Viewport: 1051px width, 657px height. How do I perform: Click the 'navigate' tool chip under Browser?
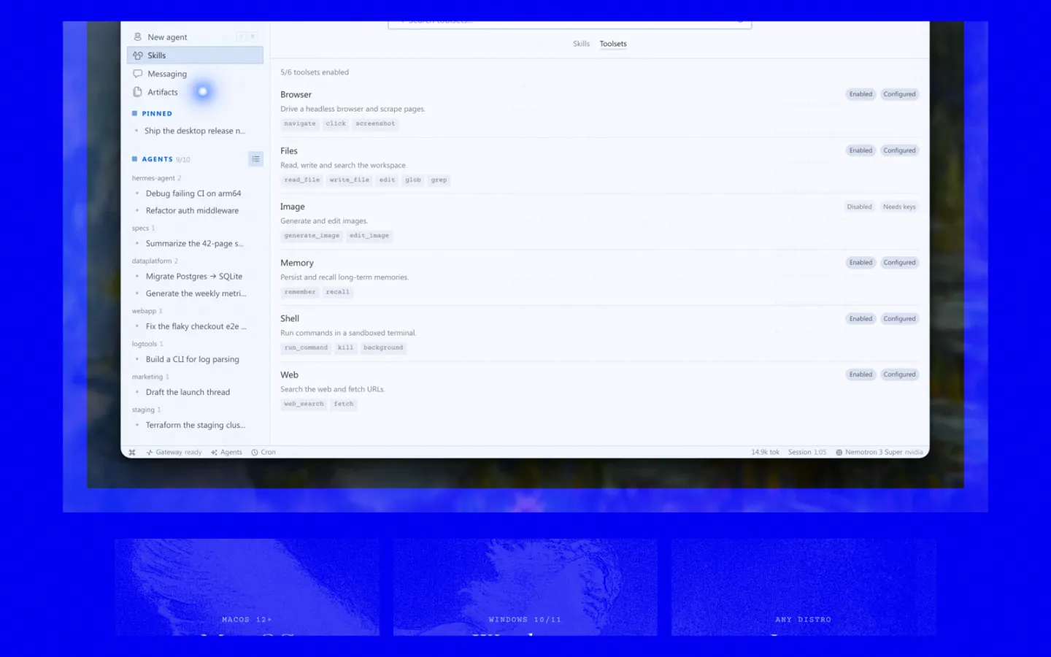[x=300, y=124]
